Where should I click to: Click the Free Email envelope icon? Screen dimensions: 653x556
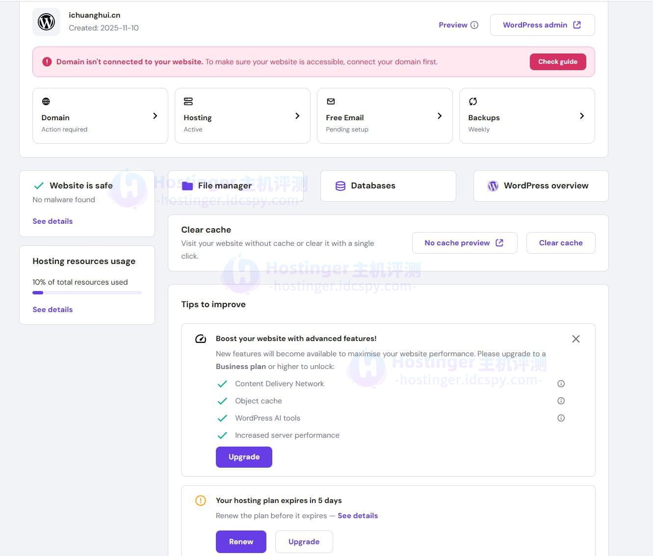pyautogui.click(x=331, y=102)
